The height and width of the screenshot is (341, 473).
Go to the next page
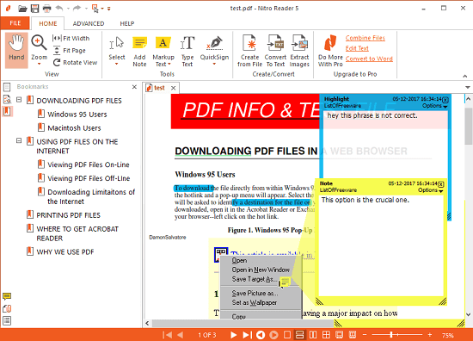click(233, 335)
